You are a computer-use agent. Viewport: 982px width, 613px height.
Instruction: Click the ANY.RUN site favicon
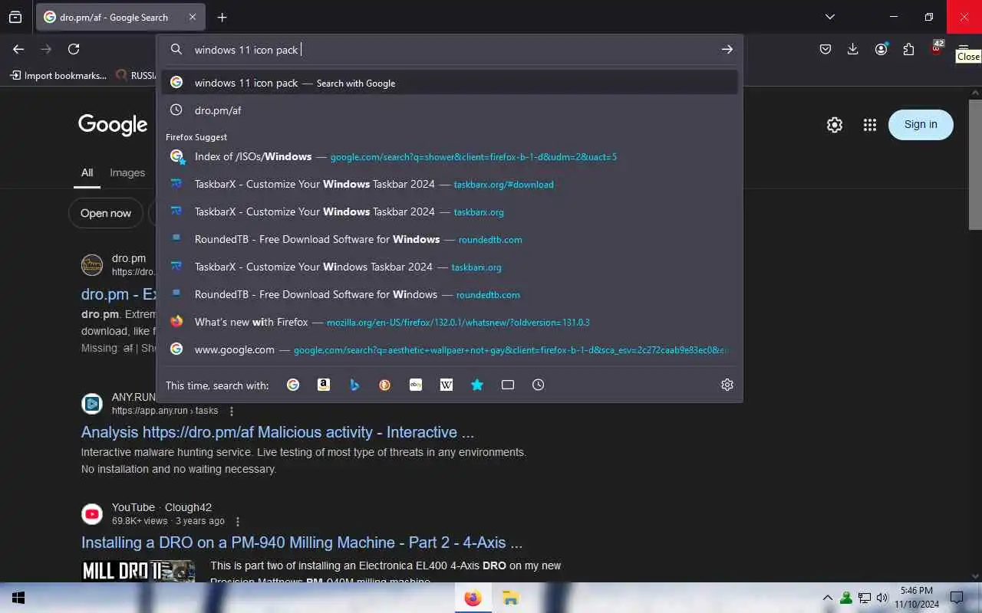click(x=92, y=404)
